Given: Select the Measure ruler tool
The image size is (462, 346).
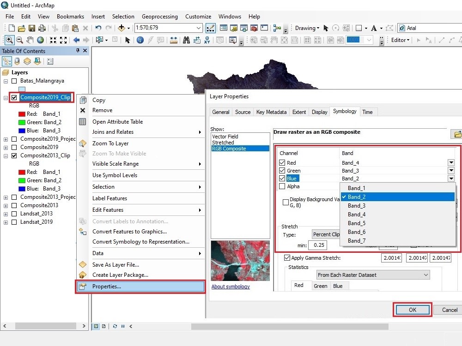Looking at the screenshot, I should 174,40.
